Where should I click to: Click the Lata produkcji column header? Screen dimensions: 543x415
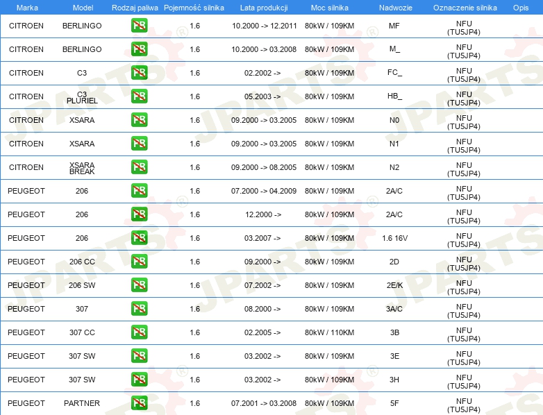[x=264, y=8]
